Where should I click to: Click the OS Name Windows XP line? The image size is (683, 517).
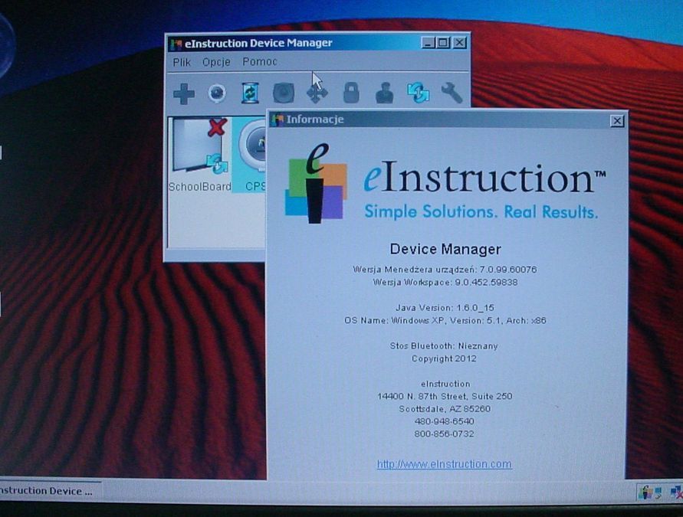click(x=445, y=321)
